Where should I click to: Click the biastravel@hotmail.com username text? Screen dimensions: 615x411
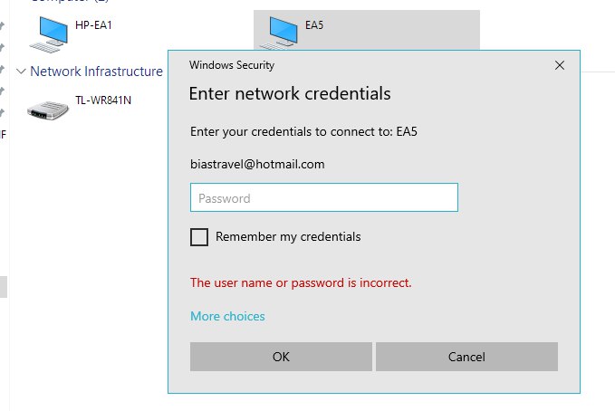point(257,164)
